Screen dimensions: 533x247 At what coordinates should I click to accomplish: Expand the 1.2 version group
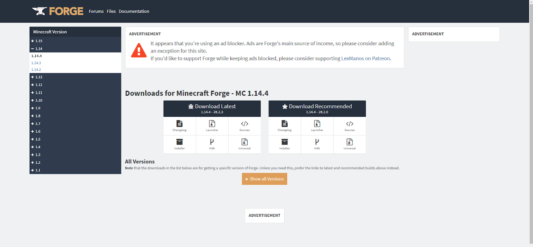tap(75, 162)
